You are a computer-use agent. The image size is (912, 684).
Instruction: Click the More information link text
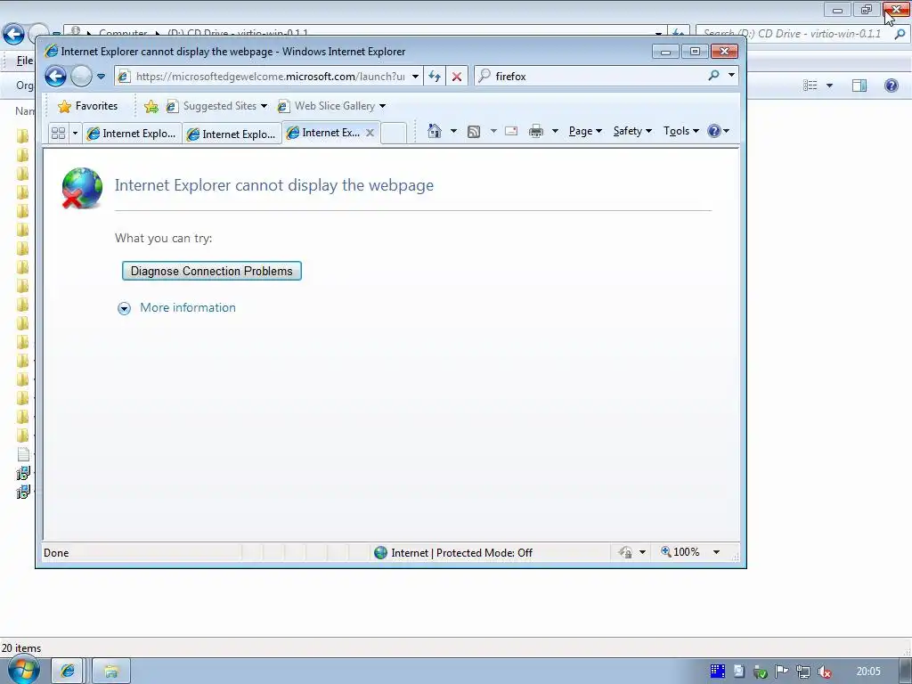(188, 307)
